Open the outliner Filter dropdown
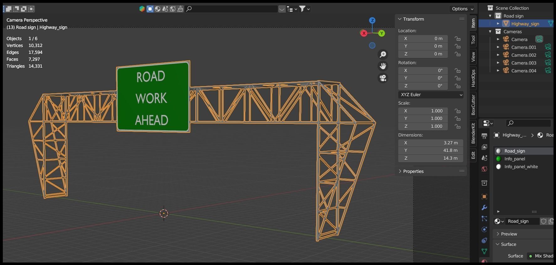The image size is (556, 265). (x=304, y=9)
